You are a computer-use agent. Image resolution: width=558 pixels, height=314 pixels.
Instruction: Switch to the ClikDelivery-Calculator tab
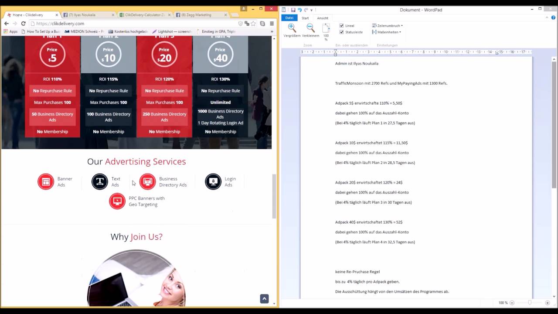pos(144,15)
